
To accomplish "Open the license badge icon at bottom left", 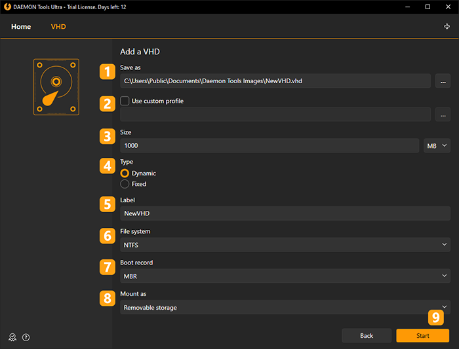I will pyautogui.click(x=12, y=337).
